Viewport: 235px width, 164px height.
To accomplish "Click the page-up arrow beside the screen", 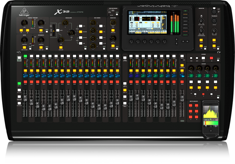I will (x=177, y=39).
